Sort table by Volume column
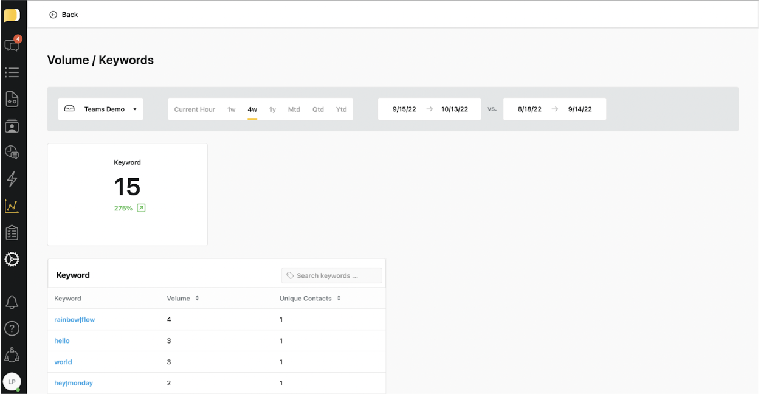The width and height of the screenshot is (761, 394). coord(183,299)
